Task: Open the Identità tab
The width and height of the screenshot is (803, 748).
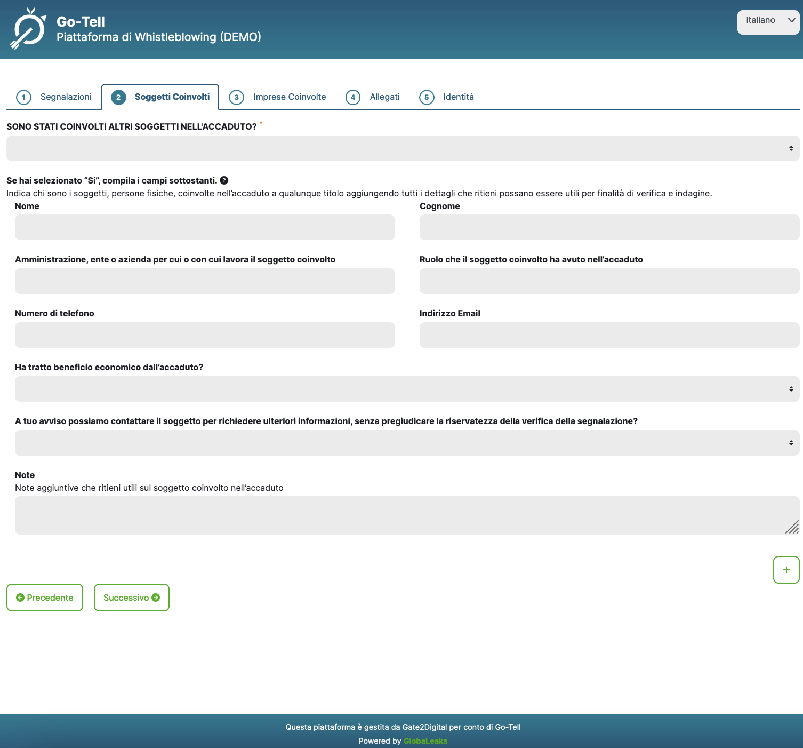Action: click(459, 97)
